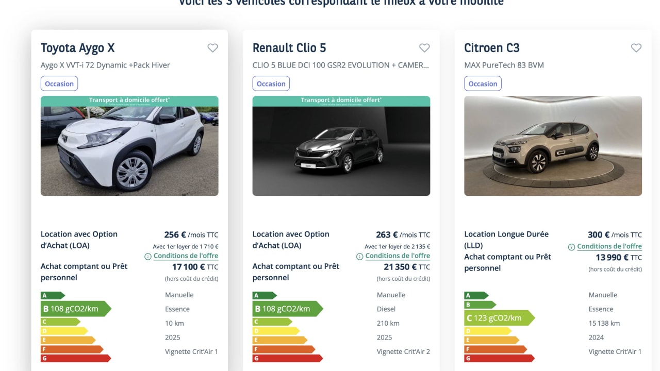Click info icon beside Toyota offer conditions
Viewport: 660px width, 371px height.
tap(148, 257)
